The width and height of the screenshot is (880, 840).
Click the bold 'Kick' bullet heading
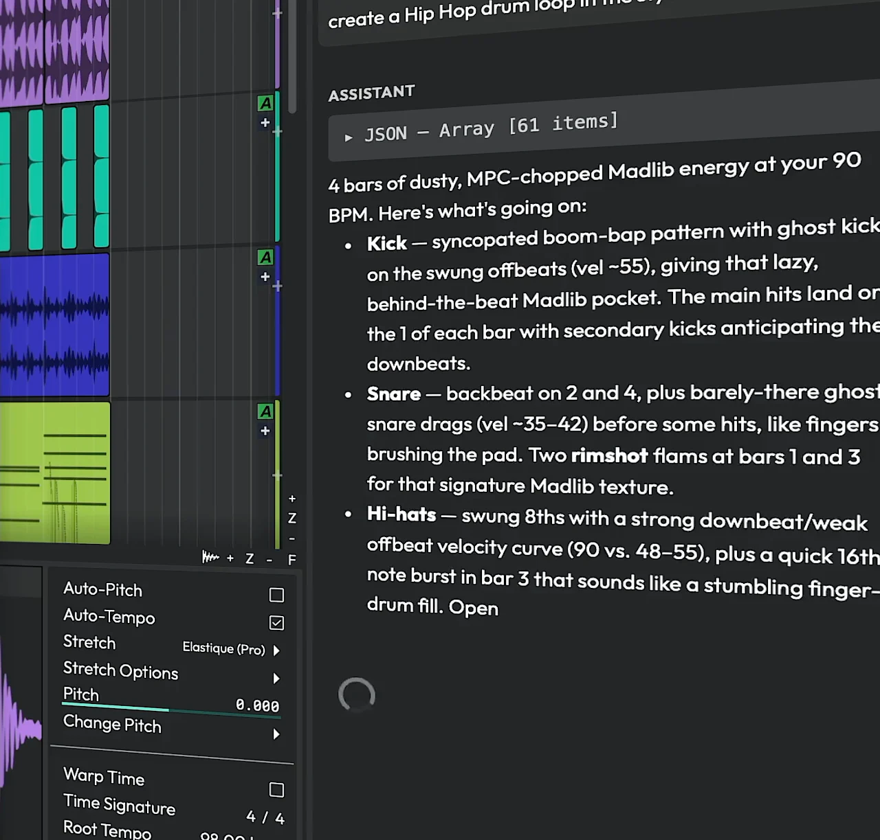(387, 243)
